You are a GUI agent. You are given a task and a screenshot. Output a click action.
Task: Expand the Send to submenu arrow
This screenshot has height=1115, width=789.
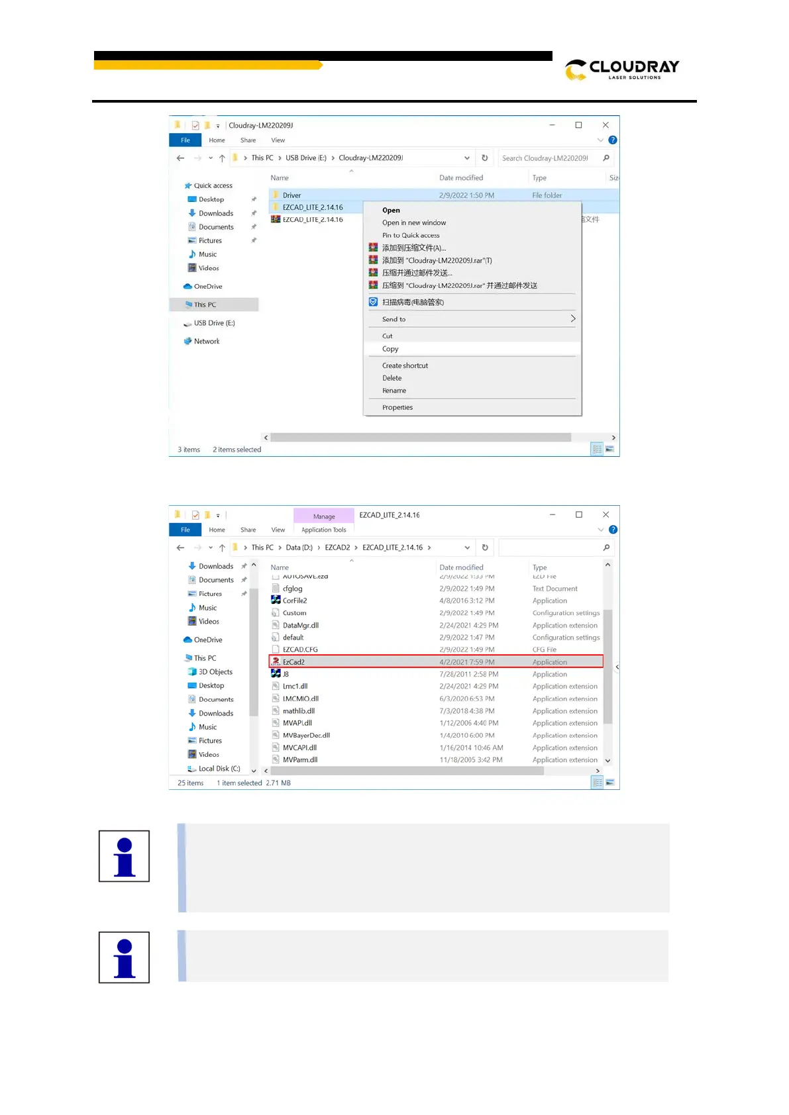[573, 319]
